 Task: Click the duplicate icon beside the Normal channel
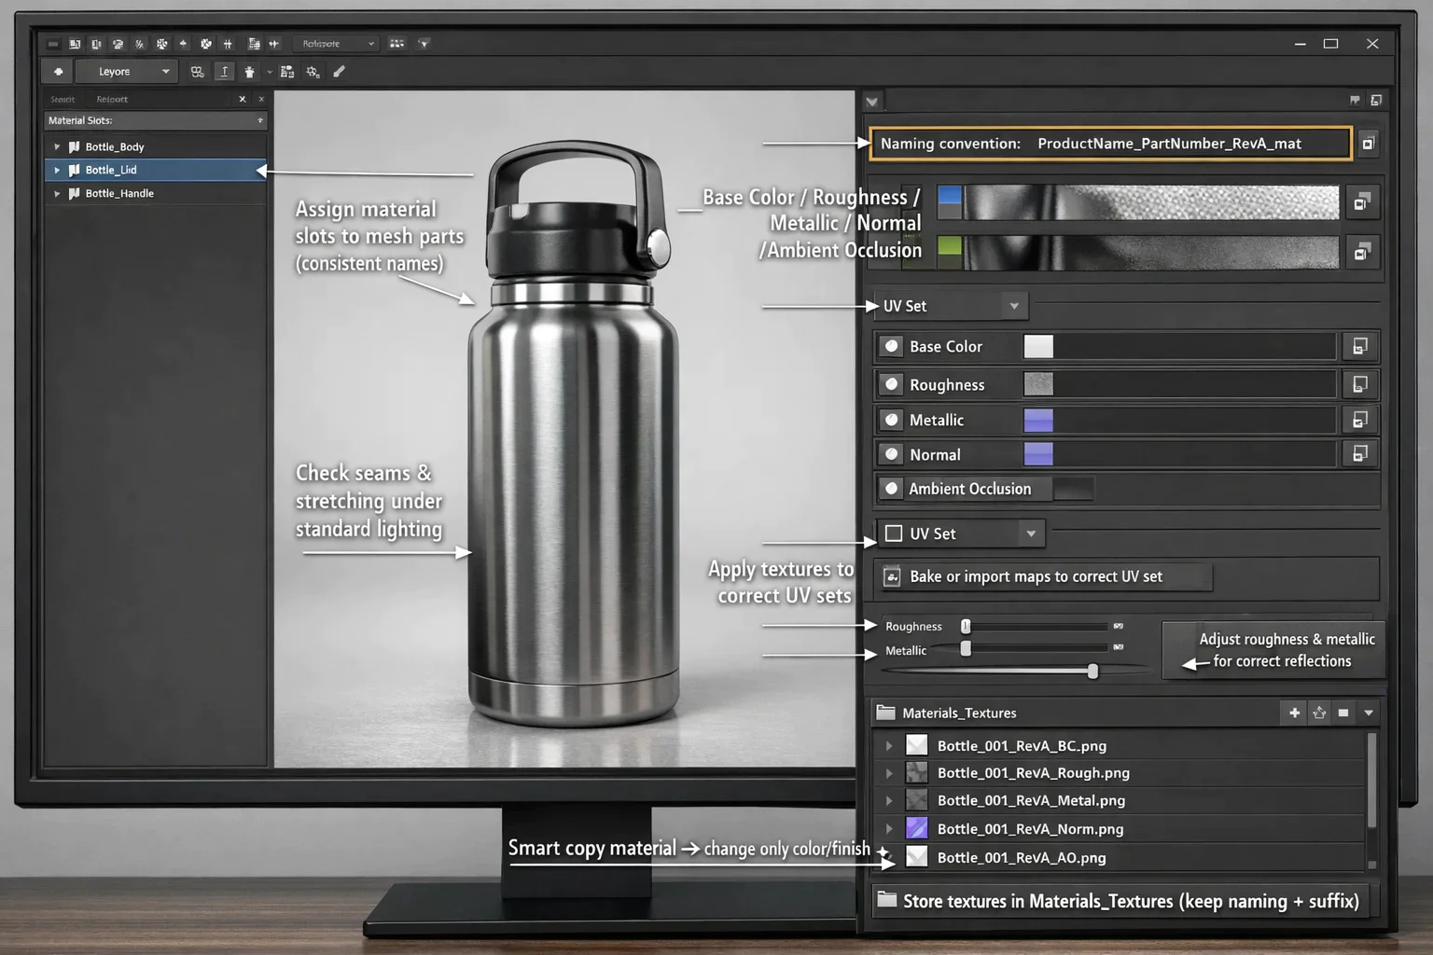1359,453
